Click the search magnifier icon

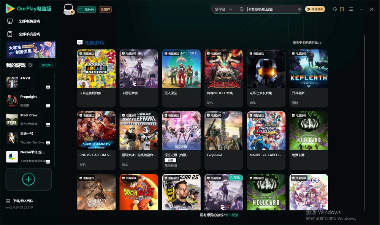(241, 9)
